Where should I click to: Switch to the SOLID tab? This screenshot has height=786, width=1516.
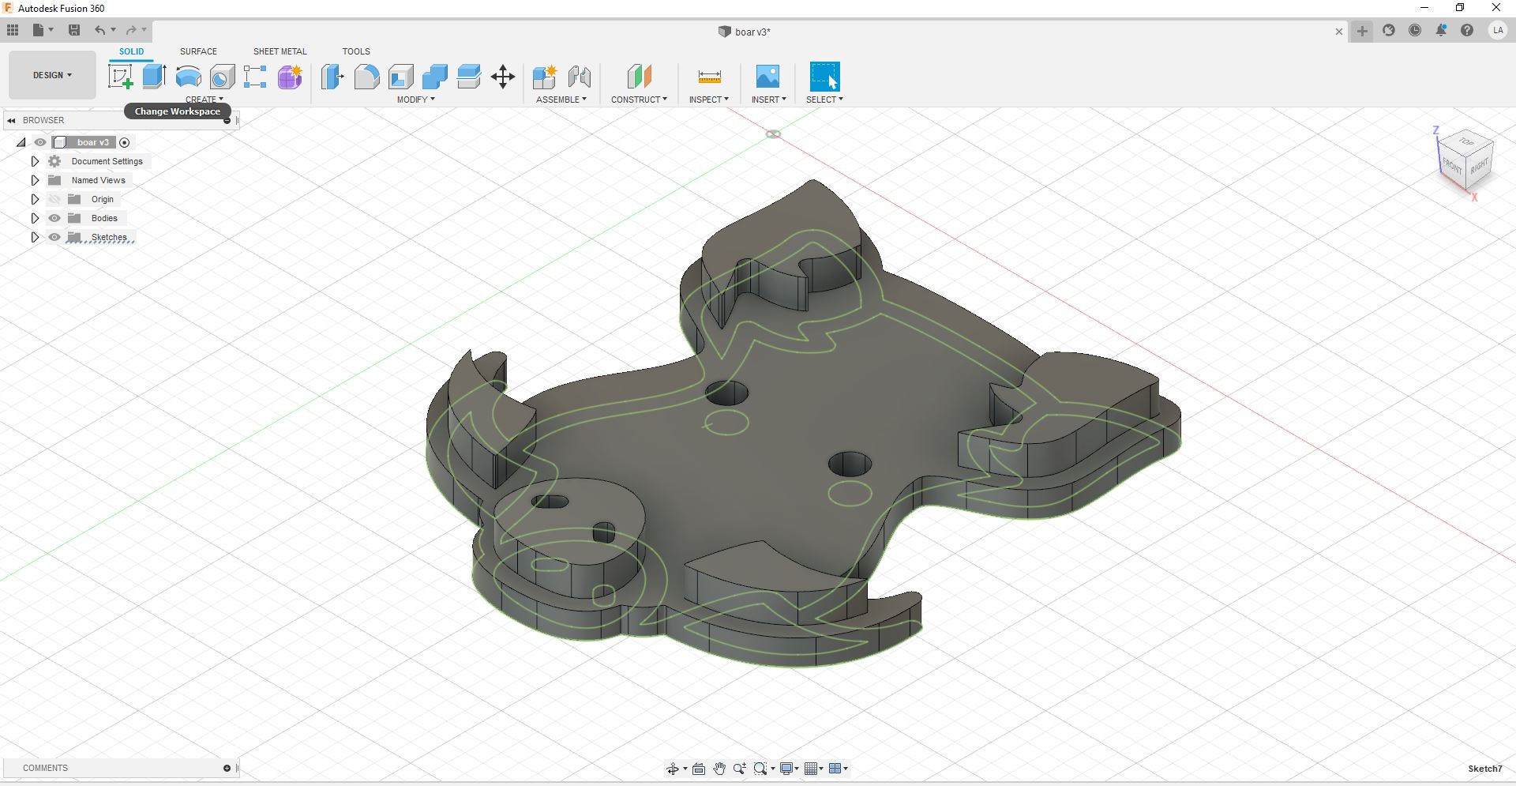pyautogui.click(x=131, y=51)
